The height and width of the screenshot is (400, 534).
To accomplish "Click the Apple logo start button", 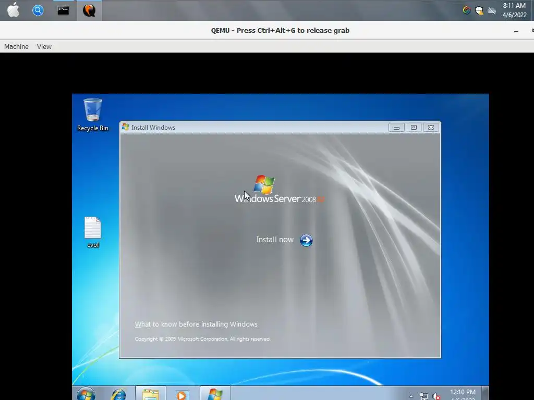I will [x=13, y=10].
